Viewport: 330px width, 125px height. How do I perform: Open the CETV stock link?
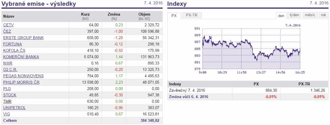[x=8, y=25]
